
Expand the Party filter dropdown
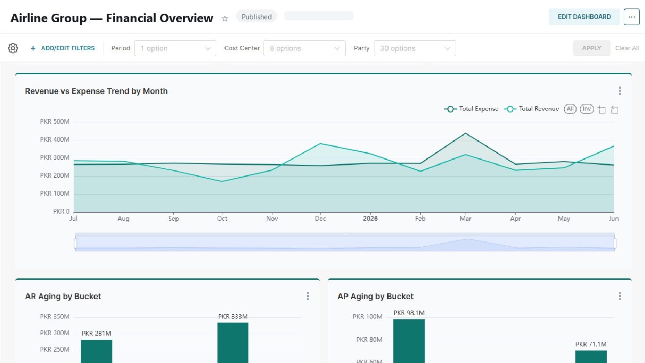415,48
